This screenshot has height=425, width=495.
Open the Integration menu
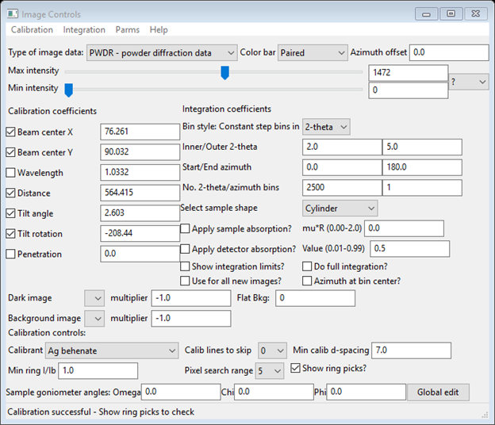[84, 29]
